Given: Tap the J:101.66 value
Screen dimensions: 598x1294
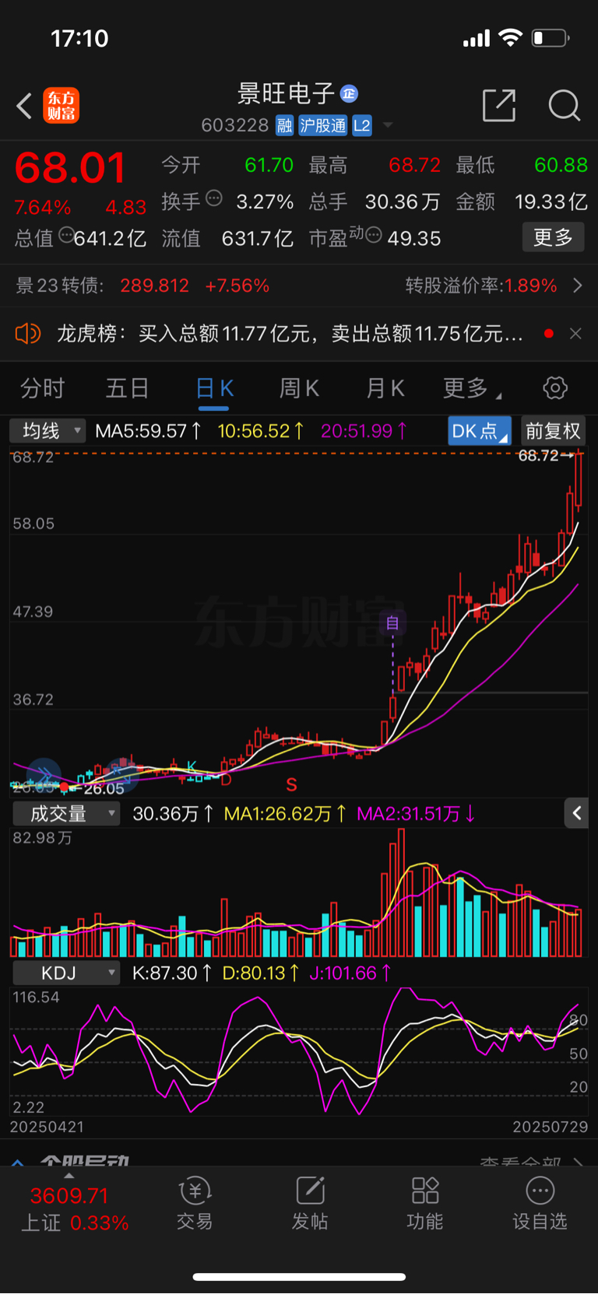Looking at the screenshot, I should coord(350,973).
